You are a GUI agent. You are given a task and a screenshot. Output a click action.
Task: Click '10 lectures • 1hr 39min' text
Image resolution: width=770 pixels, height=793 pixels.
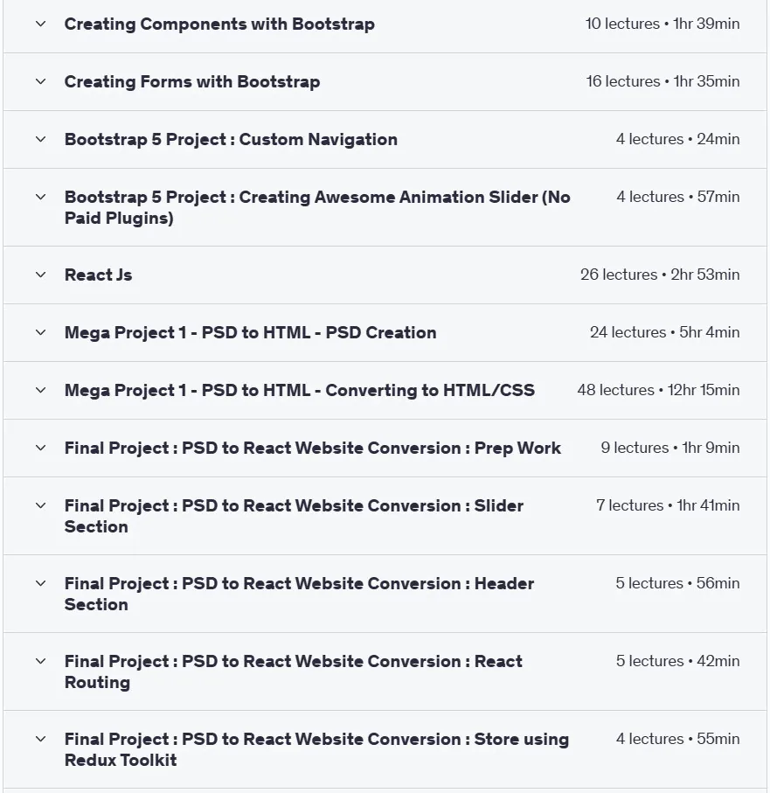[x=662, y=24]
